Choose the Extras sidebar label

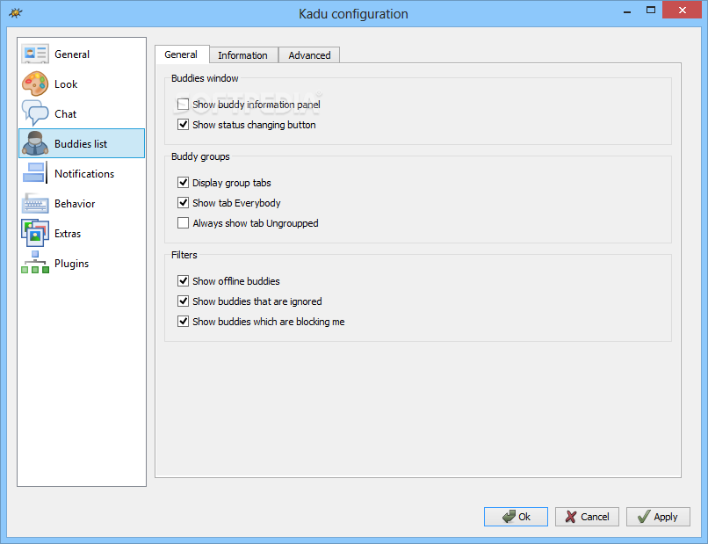click(x=68, y=234)
